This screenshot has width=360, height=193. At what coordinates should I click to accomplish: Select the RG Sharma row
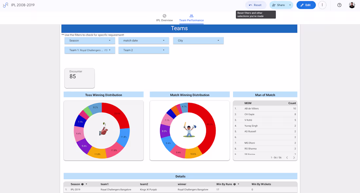tap(265, 149)
